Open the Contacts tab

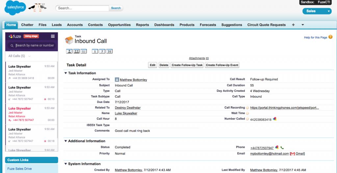pyautogui.click(x=95, y=25)
